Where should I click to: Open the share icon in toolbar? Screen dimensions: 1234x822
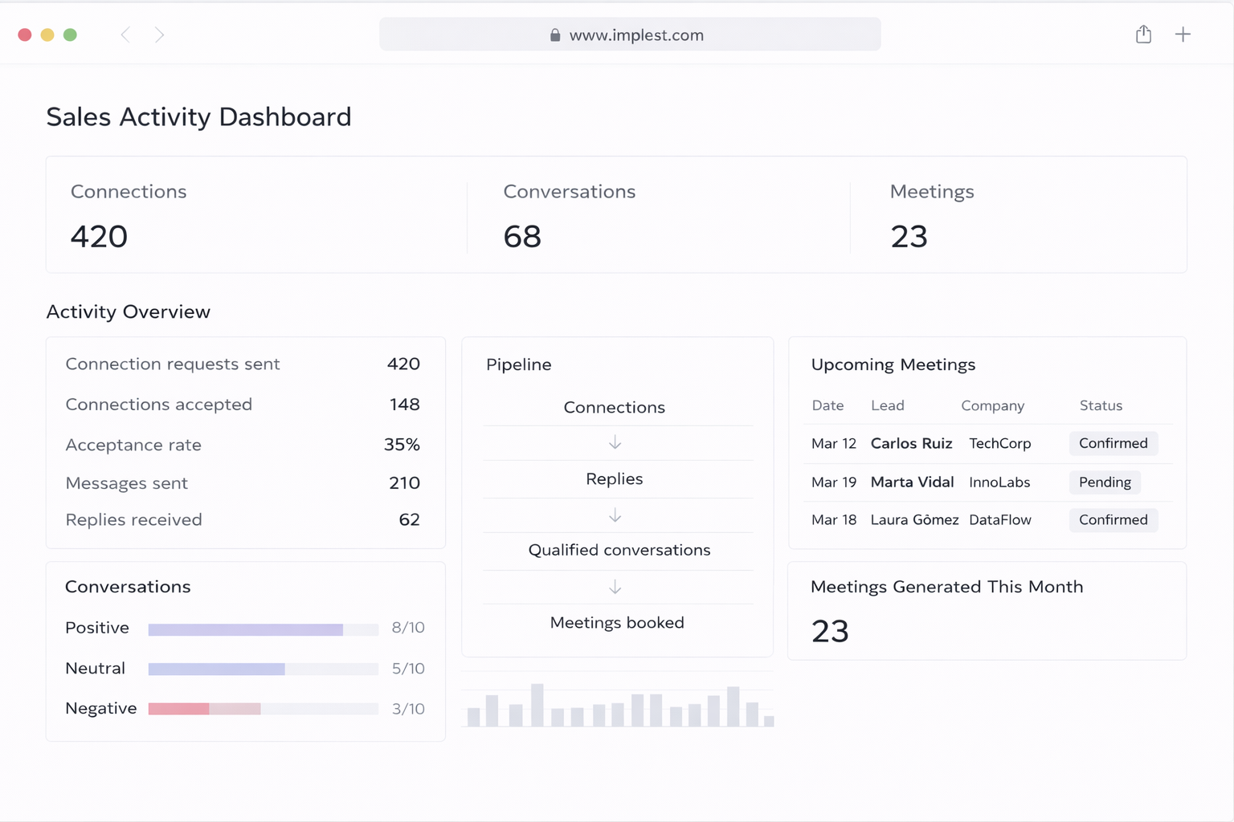pyautogui.click(x=1143, y=35)
